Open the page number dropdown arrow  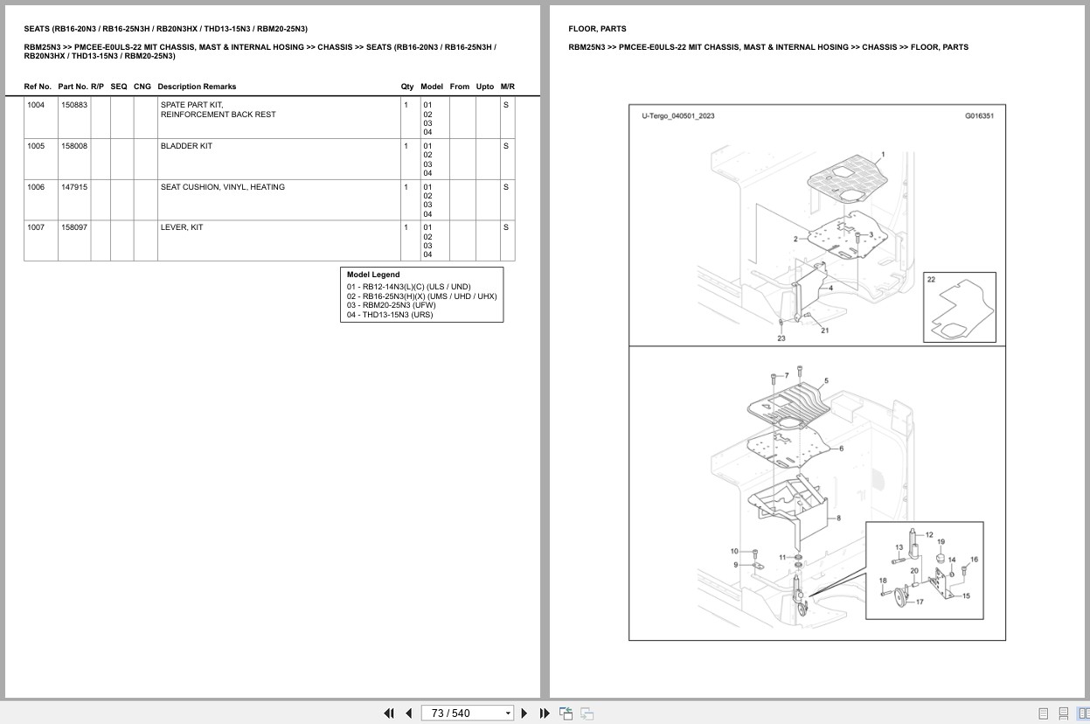tap(508, 714)
